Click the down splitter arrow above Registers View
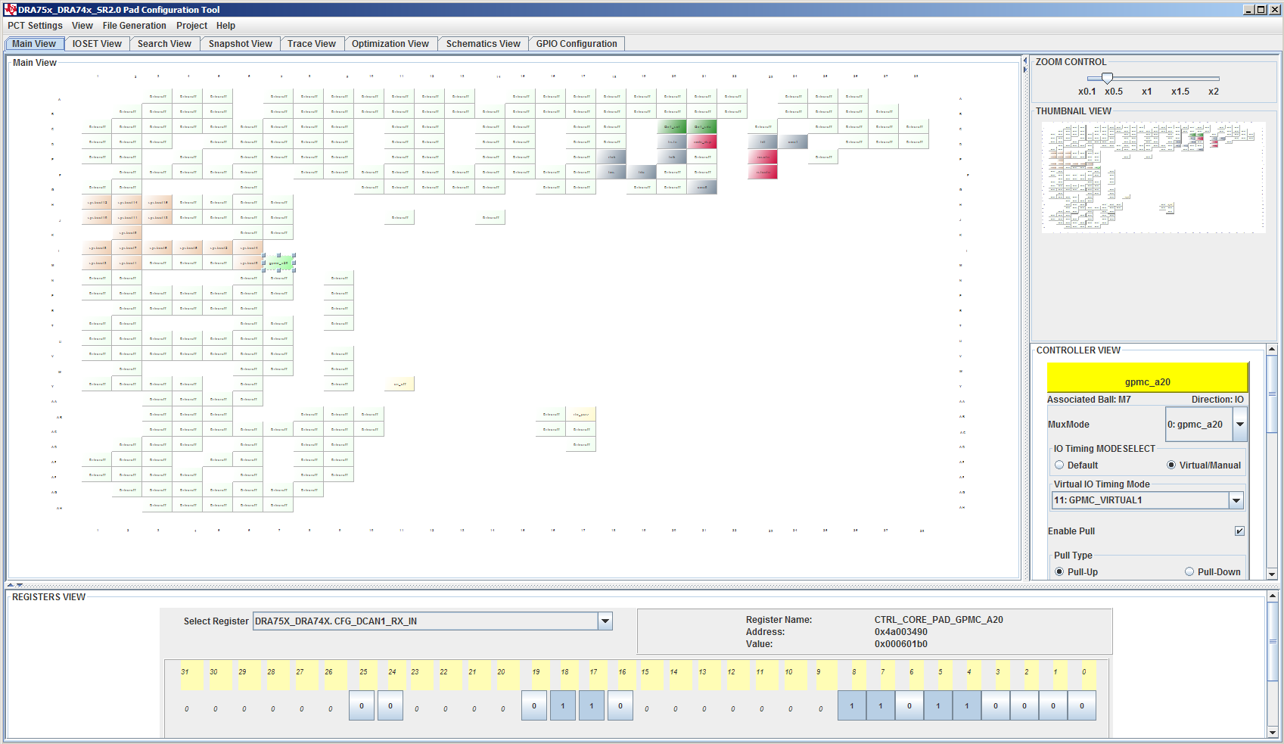The image size is (1284, 744). click(19, 585)
